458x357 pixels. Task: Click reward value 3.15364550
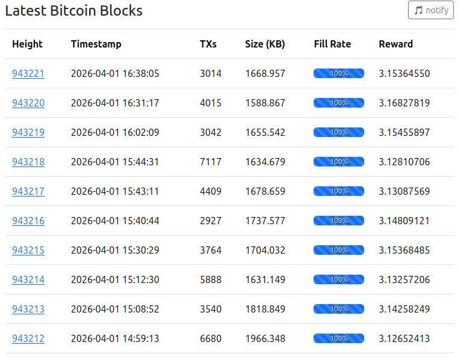404,73
